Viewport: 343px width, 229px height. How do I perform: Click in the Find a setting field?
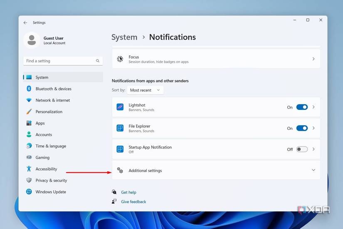coord(63,61)
